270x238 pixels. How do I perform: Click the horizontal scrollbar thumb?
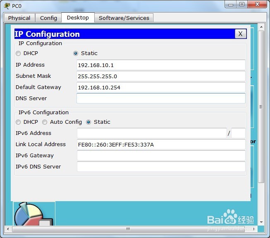pyautogui.click(x=128, y=229)
